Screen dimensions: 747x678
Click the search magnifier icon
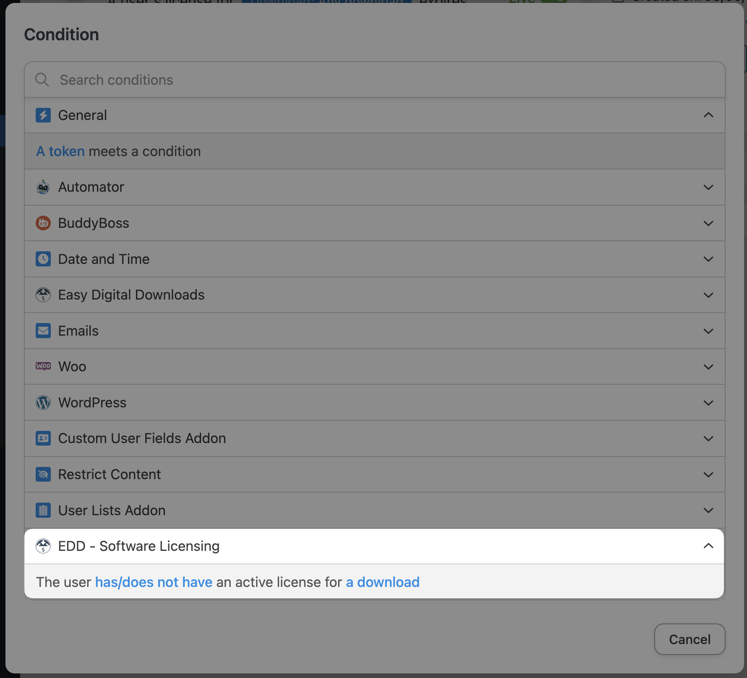pyautogui.click(x=42, y=80)
